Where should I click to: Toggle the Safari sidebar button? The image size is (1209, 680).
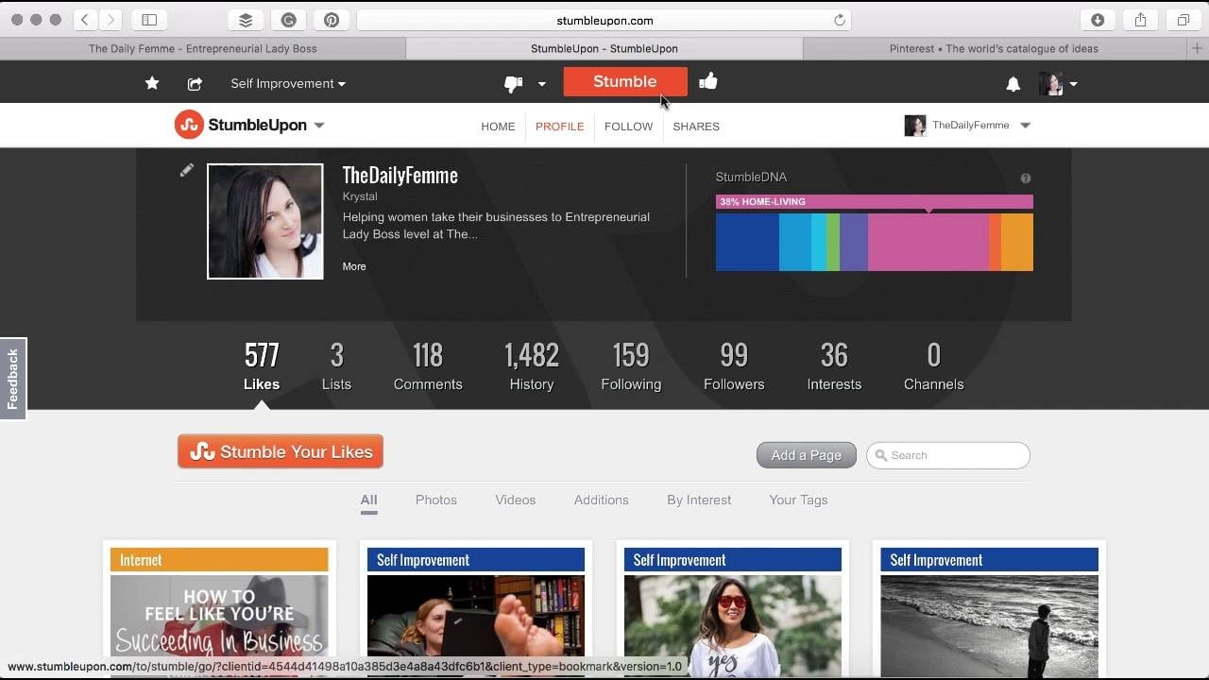pyautogui.click(x=149, y=20)
